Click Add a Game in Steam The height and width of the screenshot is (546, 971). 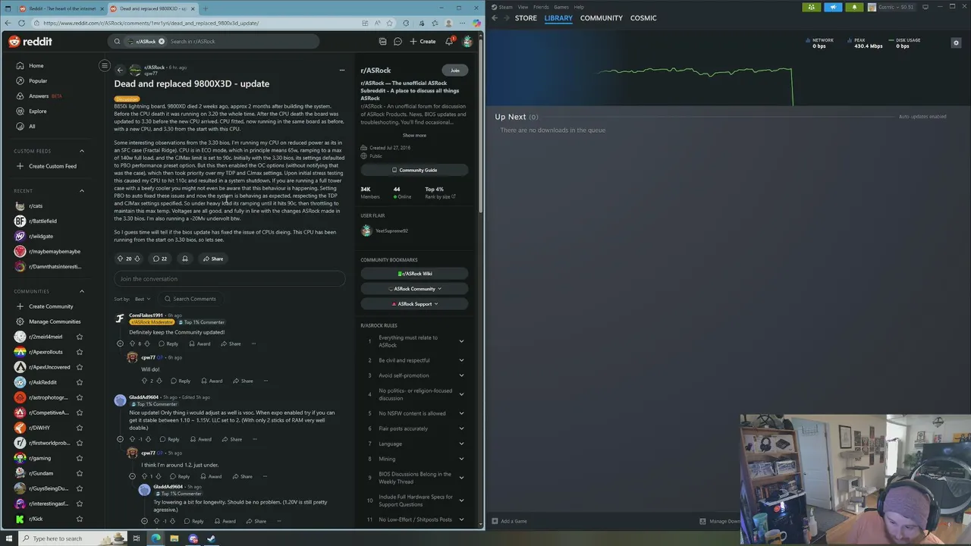pos(509,521)
